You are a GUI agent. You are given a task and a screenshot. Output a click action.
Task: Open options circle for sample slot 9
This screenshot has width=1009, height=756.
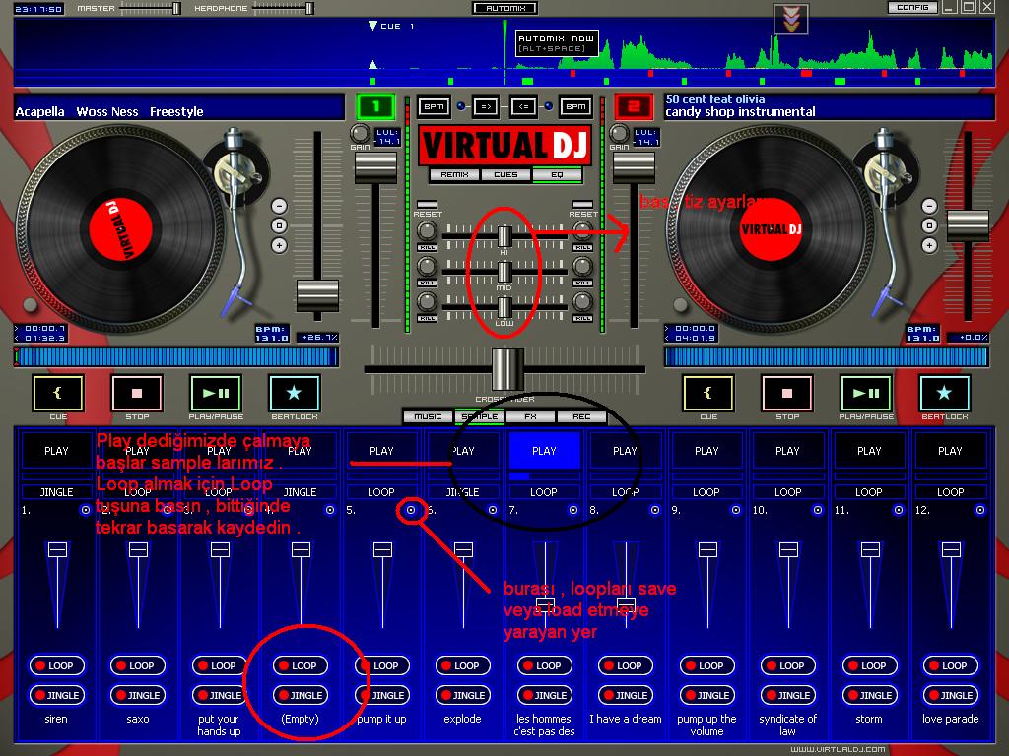click(x=736, y=510)
